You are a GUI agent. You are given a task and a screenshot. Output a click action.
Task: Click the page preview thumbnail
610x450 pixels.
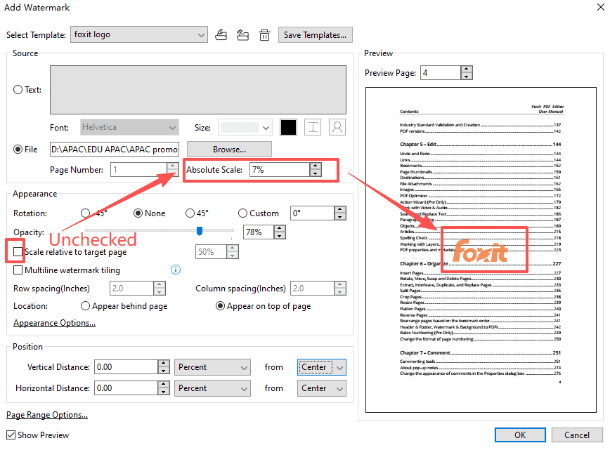(x=481, y=250)
